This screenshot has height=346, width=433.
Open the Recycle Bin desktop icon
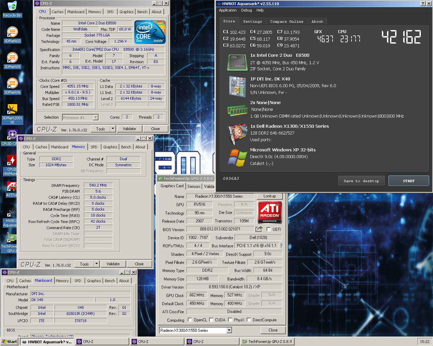pos(12,9)
